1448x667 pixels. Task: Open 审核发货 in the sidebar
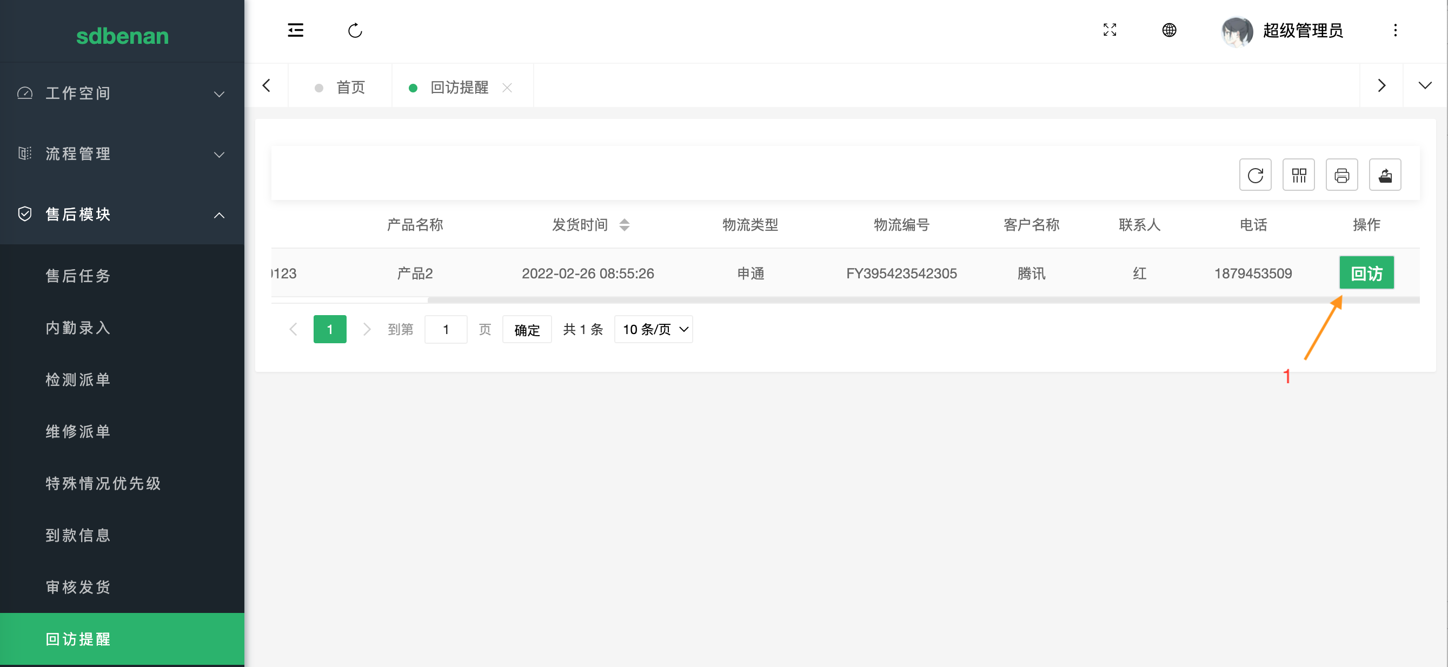point(122,587)
